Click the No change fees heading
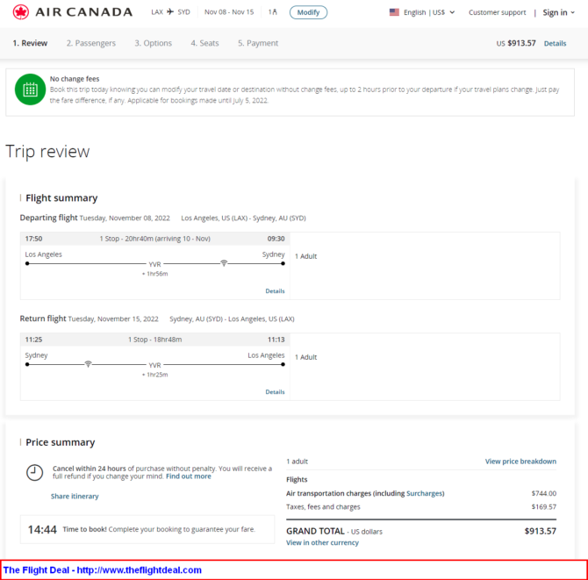The width and height of the screenshot is (588, 580). [x=75, y=79]
